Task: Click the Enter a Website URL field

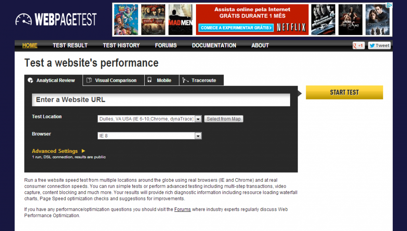Action: click(x=161, y=100)
